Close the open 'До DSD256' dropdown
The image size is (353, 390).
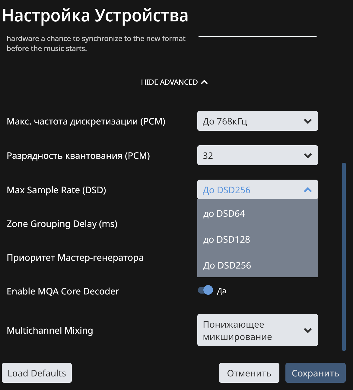click(x=258, y=190)
